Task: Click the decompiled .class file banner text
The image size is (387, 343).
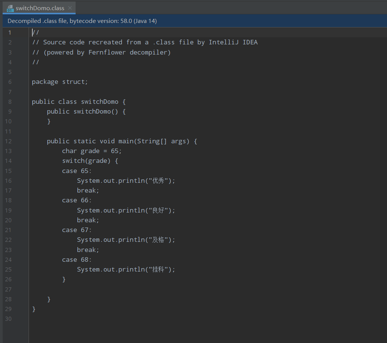Action: 82,21
